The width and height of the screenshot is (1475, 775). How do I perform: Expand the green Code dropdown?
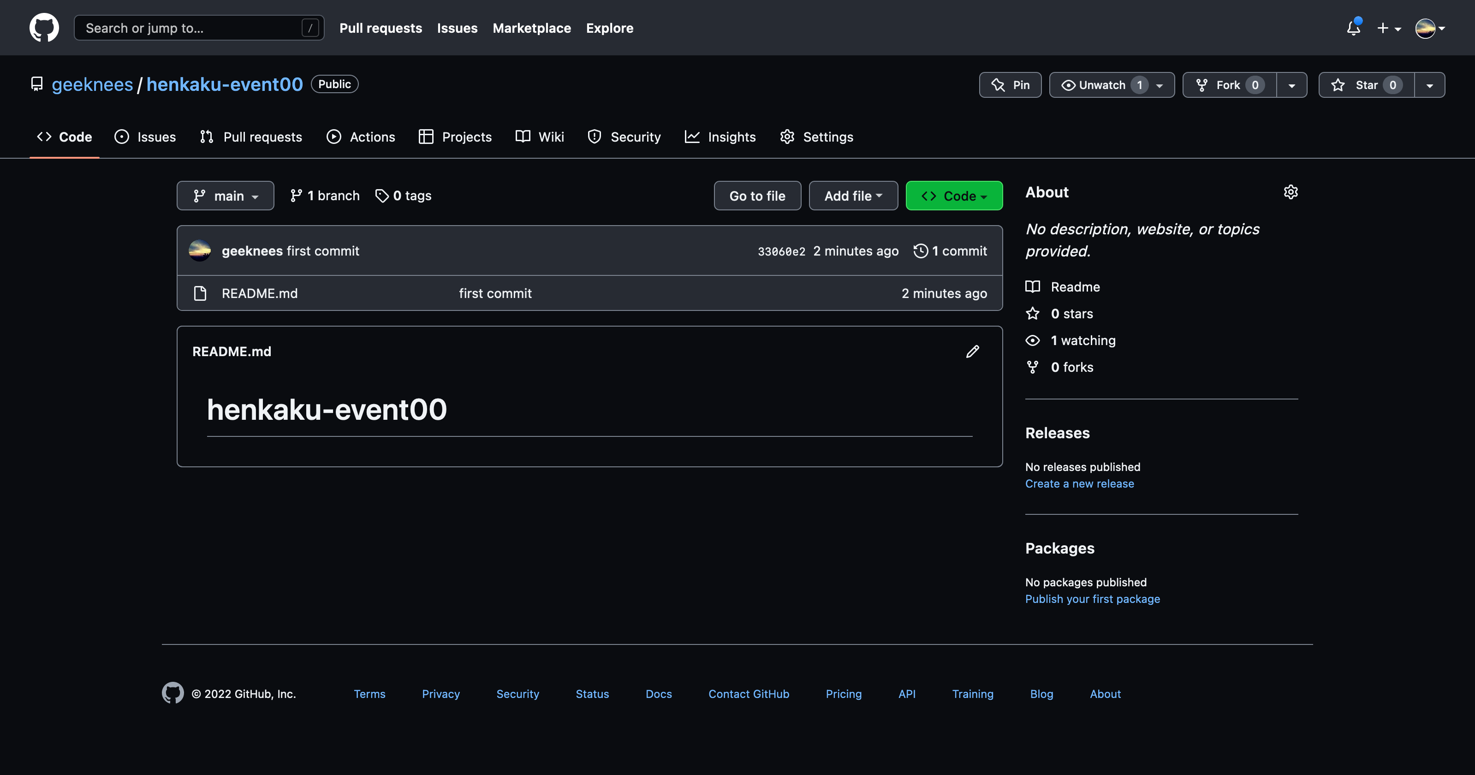[x=953, y=195]
